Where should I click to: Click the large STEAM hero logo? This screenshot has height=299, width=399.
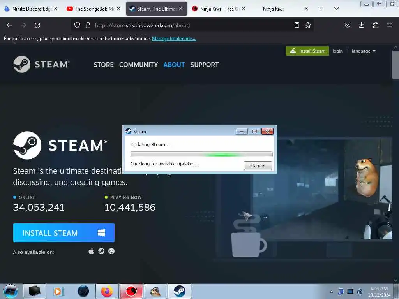point(60,146)
